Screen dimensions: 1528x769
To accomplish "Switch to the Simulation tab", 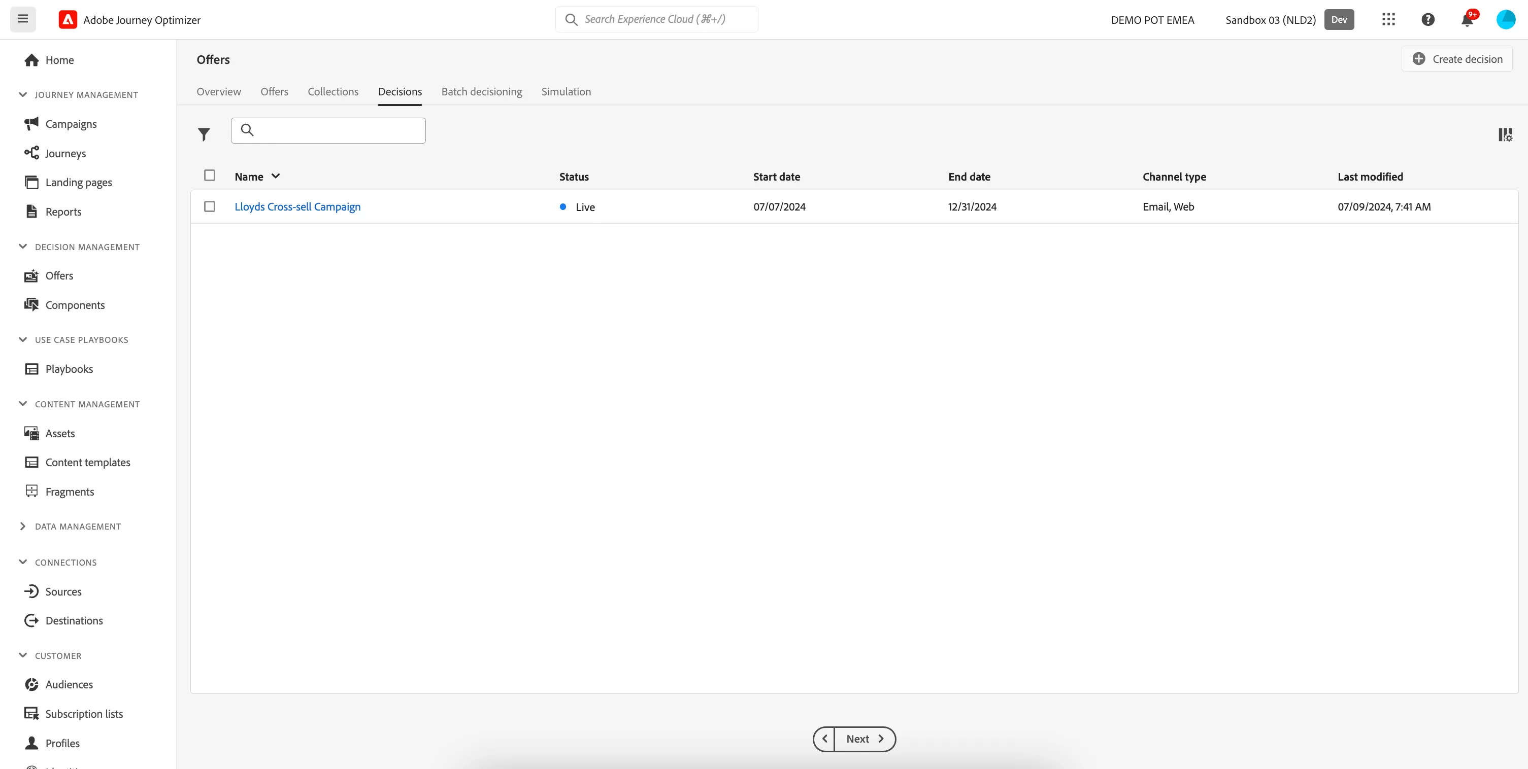I will point(566,91).
